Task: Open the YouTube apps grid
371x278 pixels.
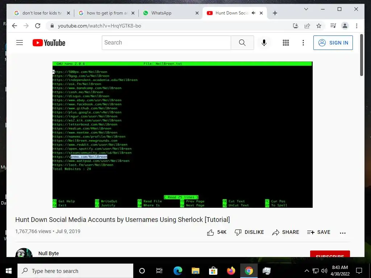Action: pyautogui.click(x=286, y=43)
